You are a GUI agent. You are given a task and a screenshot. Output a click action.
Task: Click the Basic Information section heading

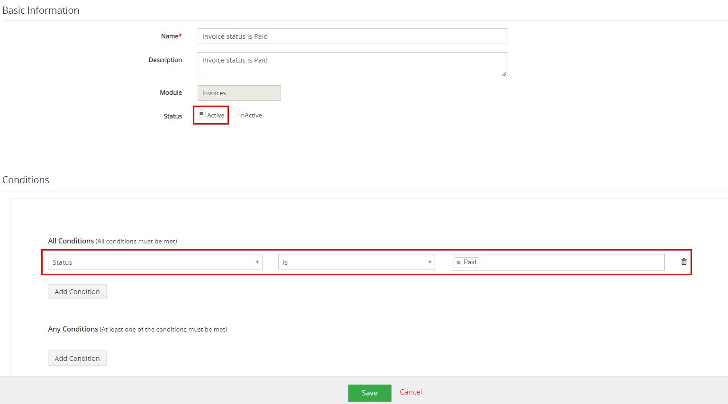click(x=41, y=10)
